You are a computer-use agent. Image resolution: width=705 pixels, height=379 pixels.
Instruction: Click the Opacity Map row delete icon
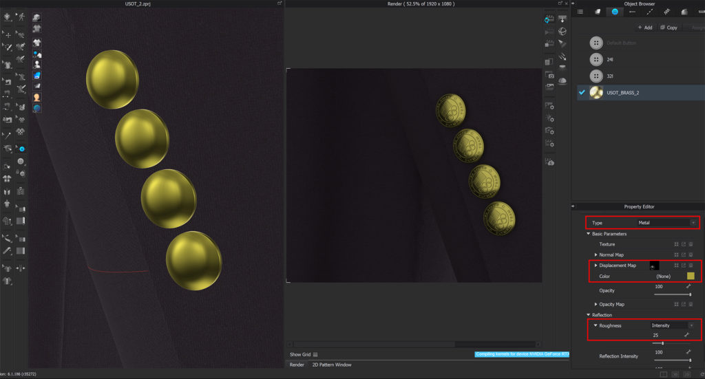point(691,304)
